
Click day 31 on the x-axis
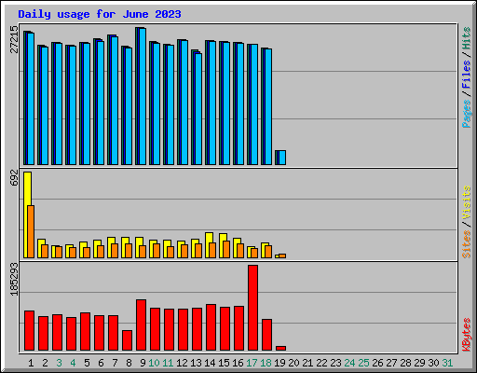(447, 363)
